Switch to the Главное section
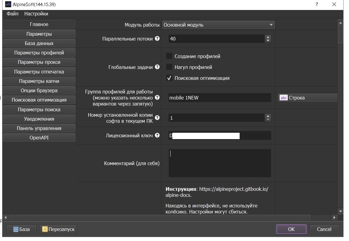Screen dimensions: 349x241 pos(39,24)
